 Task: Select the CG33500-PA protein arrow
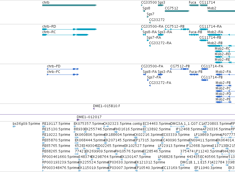(142, 69)
